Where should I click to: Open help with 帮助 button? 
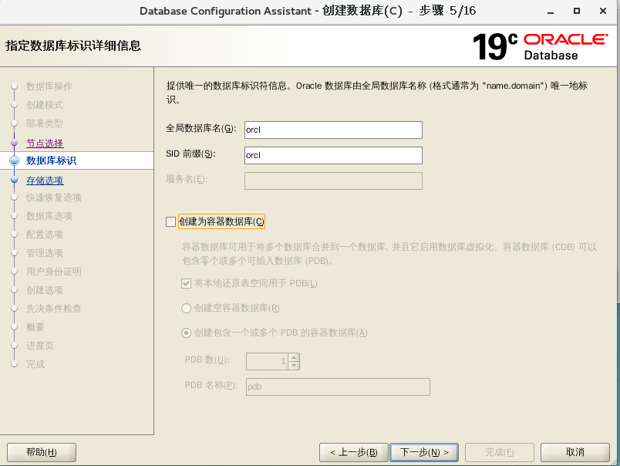click(x=41, y=452)
